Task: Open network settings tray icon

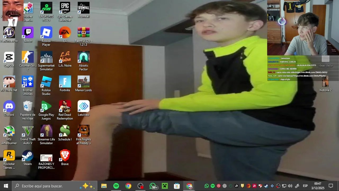Action: (x=284, y=186)
